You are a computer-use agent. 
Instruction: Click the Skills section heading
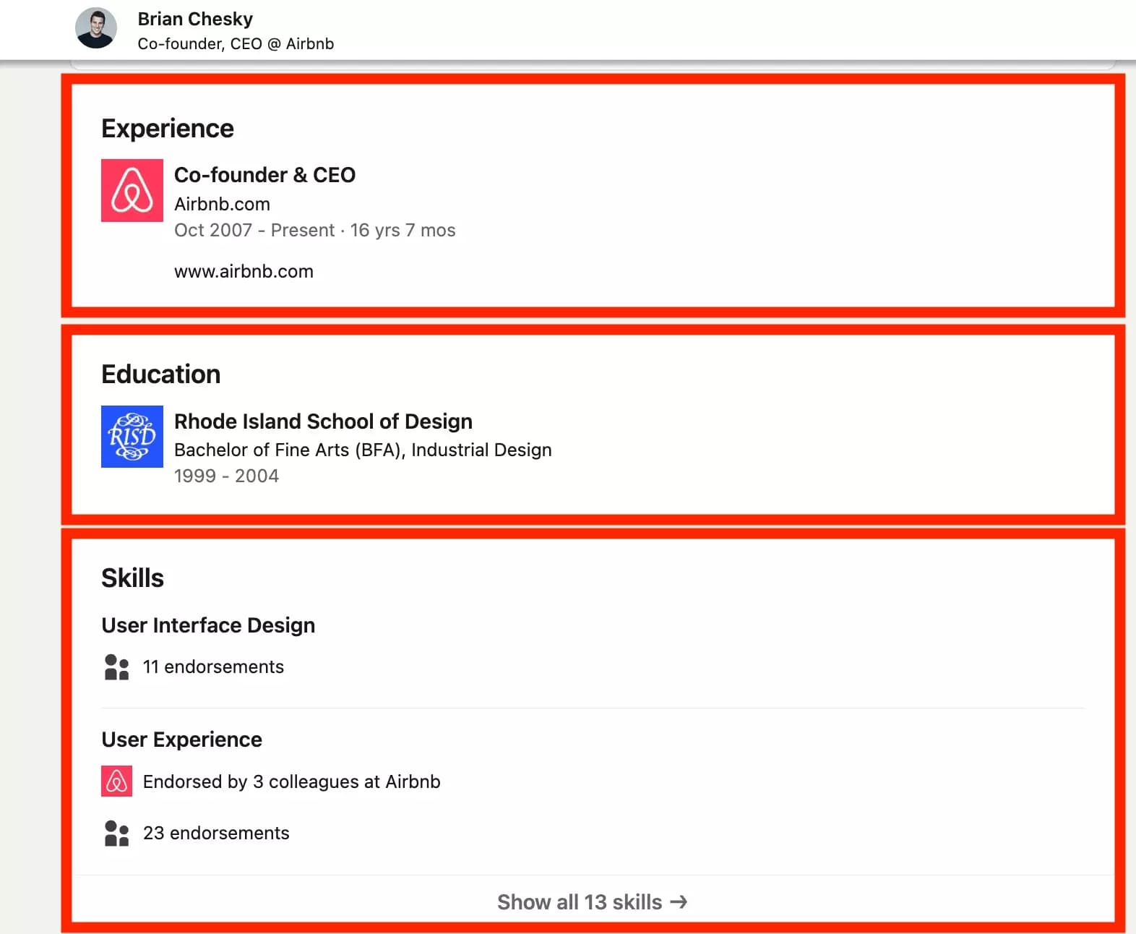[x=132, y=577]
